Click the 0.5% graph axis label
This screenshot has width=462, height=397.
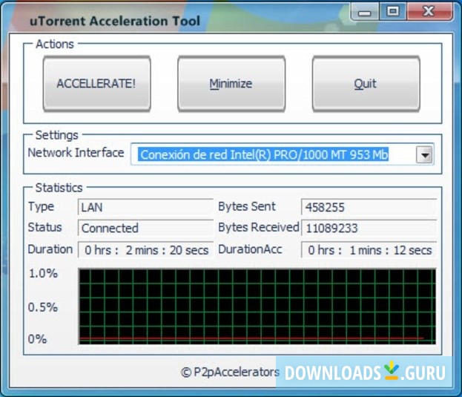click(x=43, y=307)
